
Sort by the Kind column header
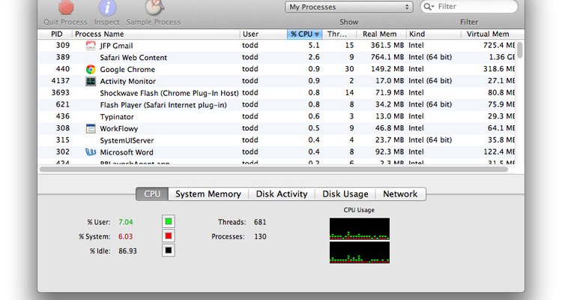433,34
